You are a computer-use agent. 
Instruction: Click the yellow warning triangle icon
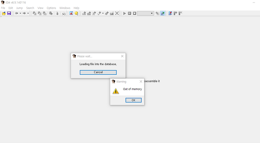point(116,91)
